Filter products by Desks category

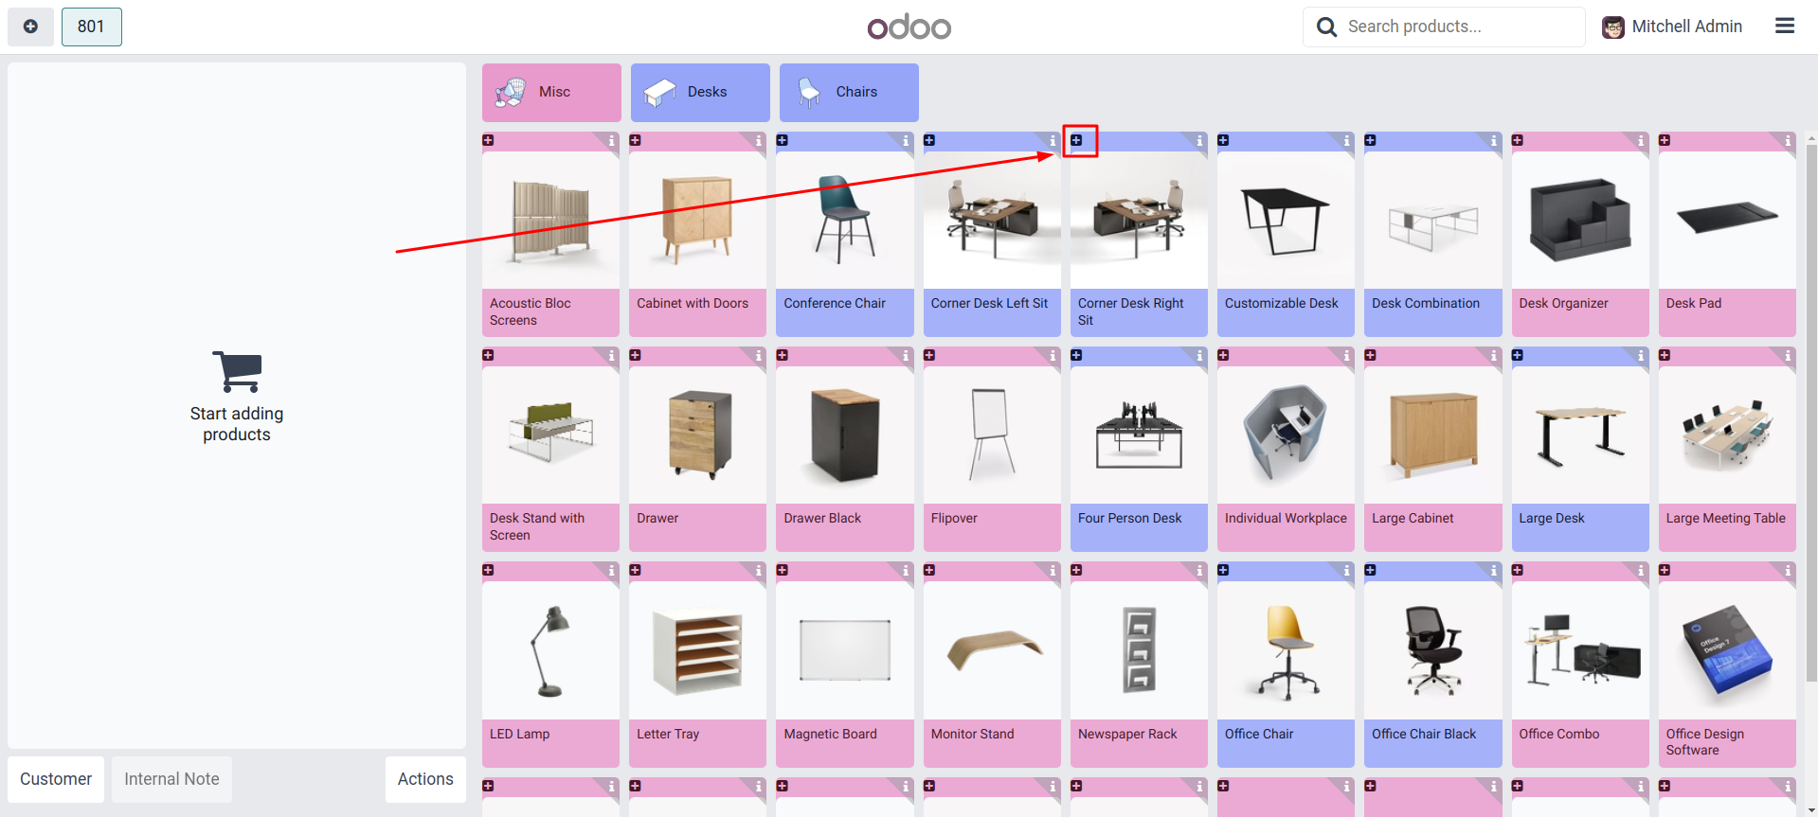(700, 92)
